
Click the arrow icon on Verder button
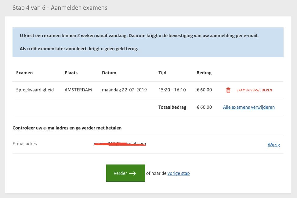(x=132, y=173)
